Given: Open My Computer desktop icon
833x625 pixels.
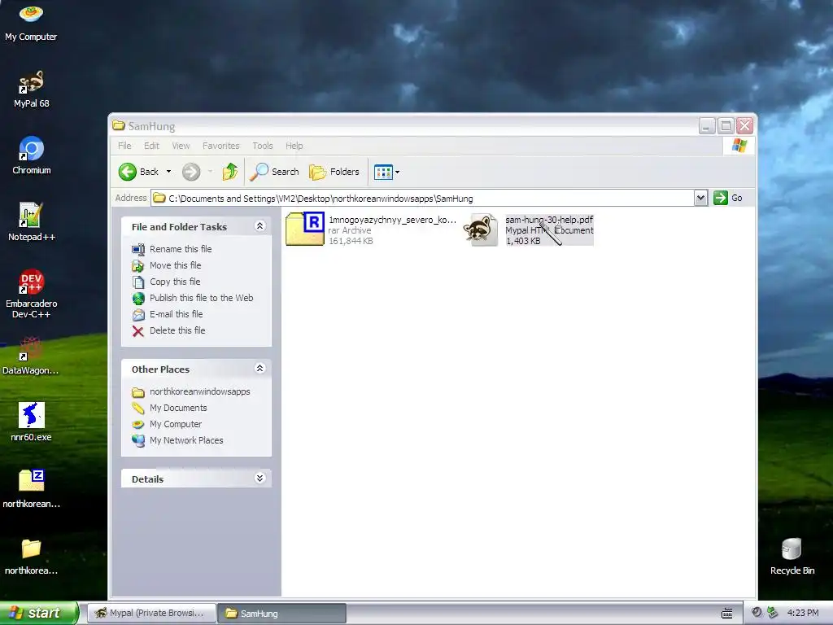Looking at the screenshot, I should point(31,23).
